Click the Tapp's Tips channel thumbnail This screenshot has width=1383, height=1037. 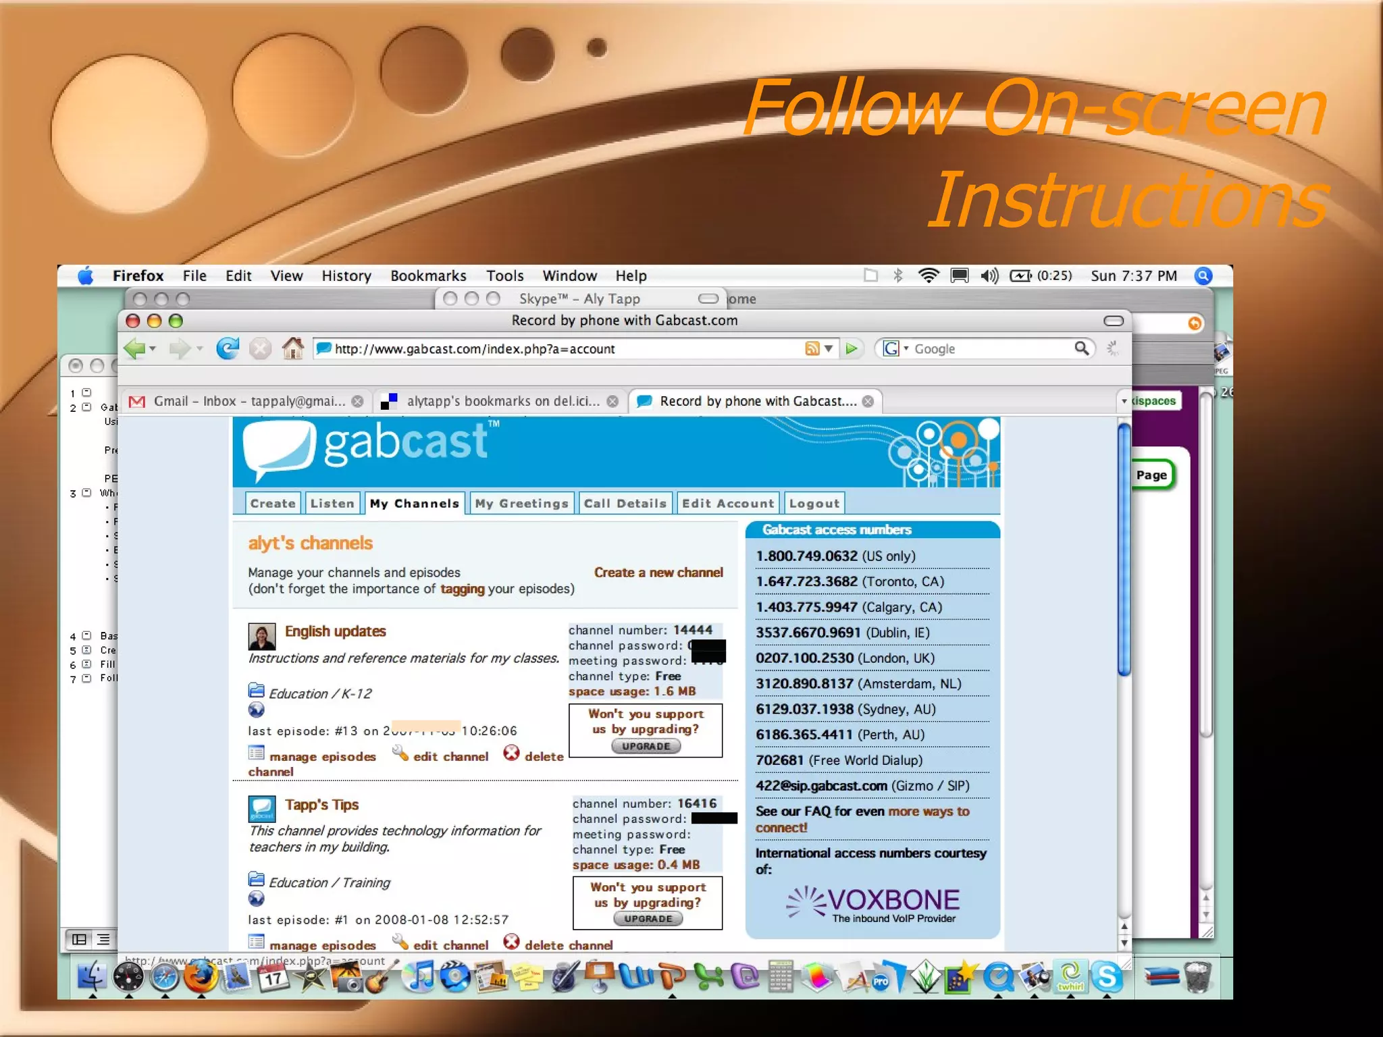[261, 809]
